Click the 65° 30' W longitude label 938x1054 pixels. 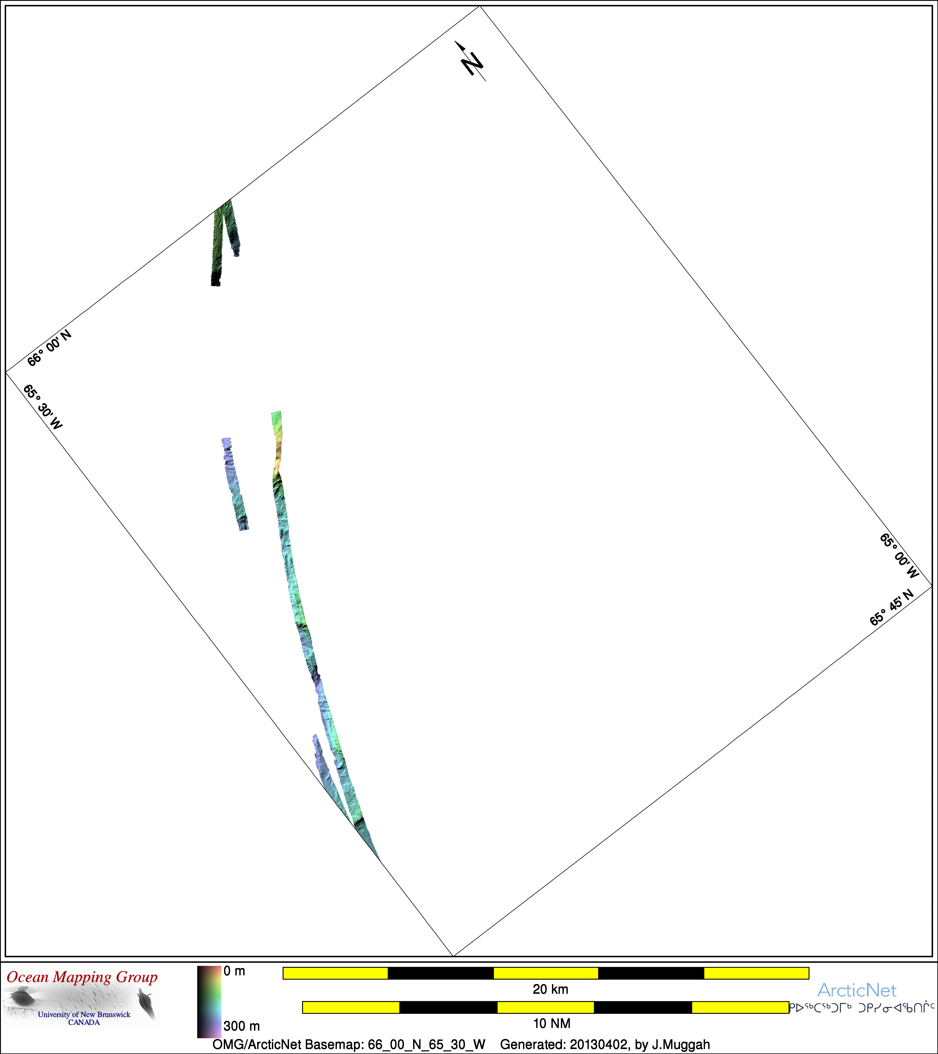[x=43, y=407]
